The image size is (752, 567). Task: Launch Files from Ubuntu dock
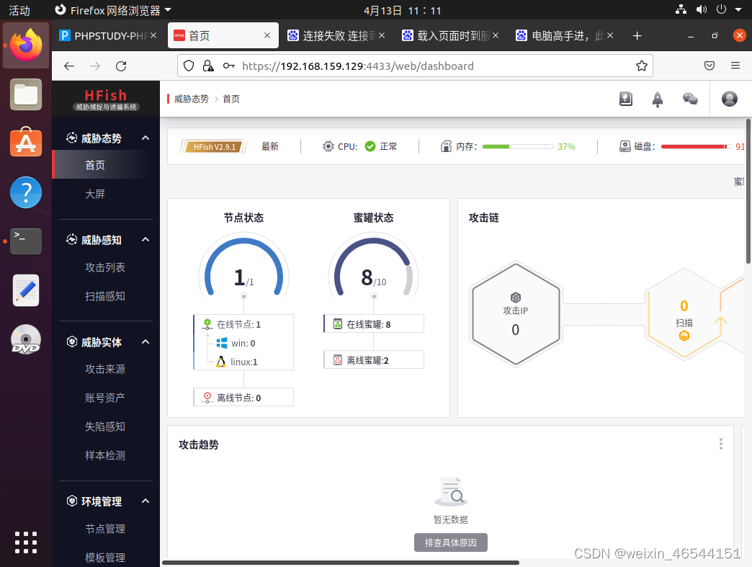pos(26,94)
